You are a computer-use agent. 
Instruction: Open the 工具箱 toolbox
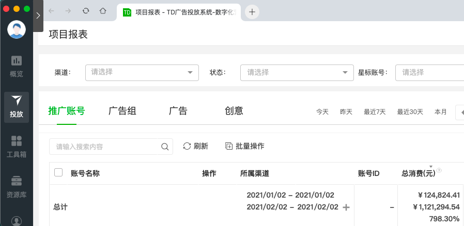coord(17,147)
